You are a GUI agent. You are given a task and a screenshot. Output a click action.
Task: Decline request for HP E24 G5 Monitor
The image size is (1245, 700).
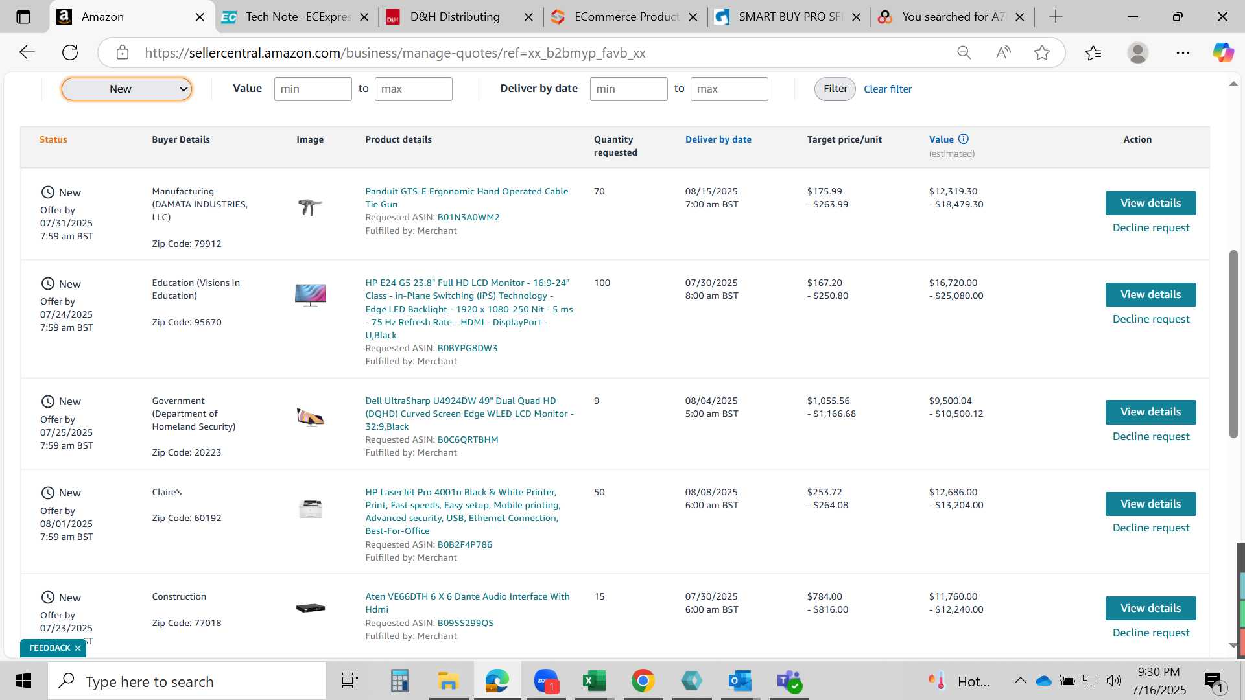pyautogui.click(x=1151, y=319)
